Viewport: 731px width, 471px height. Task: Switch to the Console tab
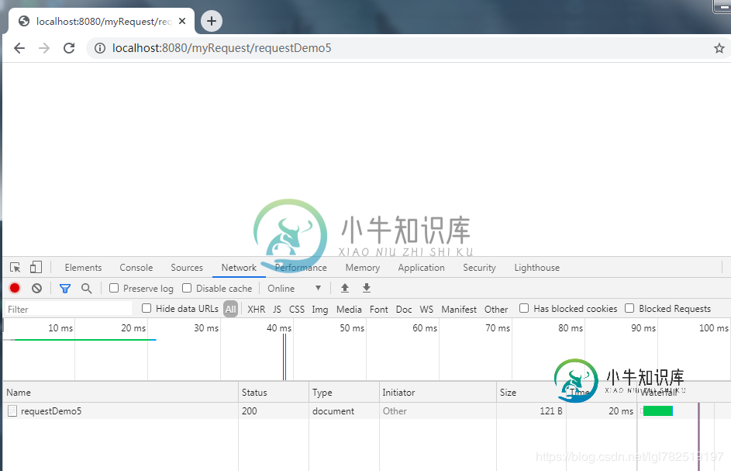(x=136, y=268)
